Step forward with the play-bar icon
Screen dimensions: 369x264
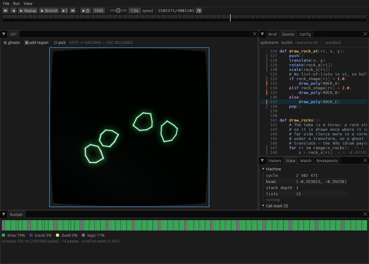(x=64, y=10)
